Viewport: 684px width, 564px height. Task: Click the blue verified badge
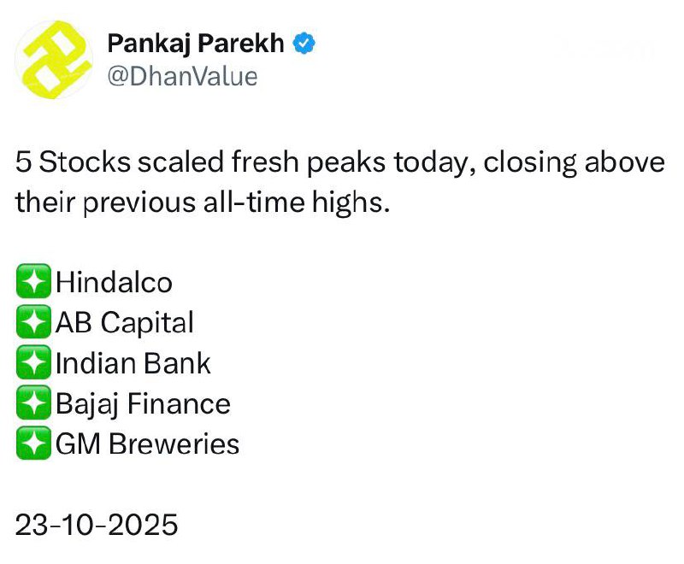click(x=304, y=44)
